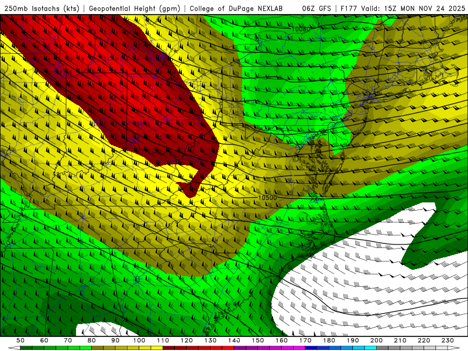This screenshot has height=351, width=468.
Task: Click the 60 value on the color scale
Action: (x=44, y=340)
